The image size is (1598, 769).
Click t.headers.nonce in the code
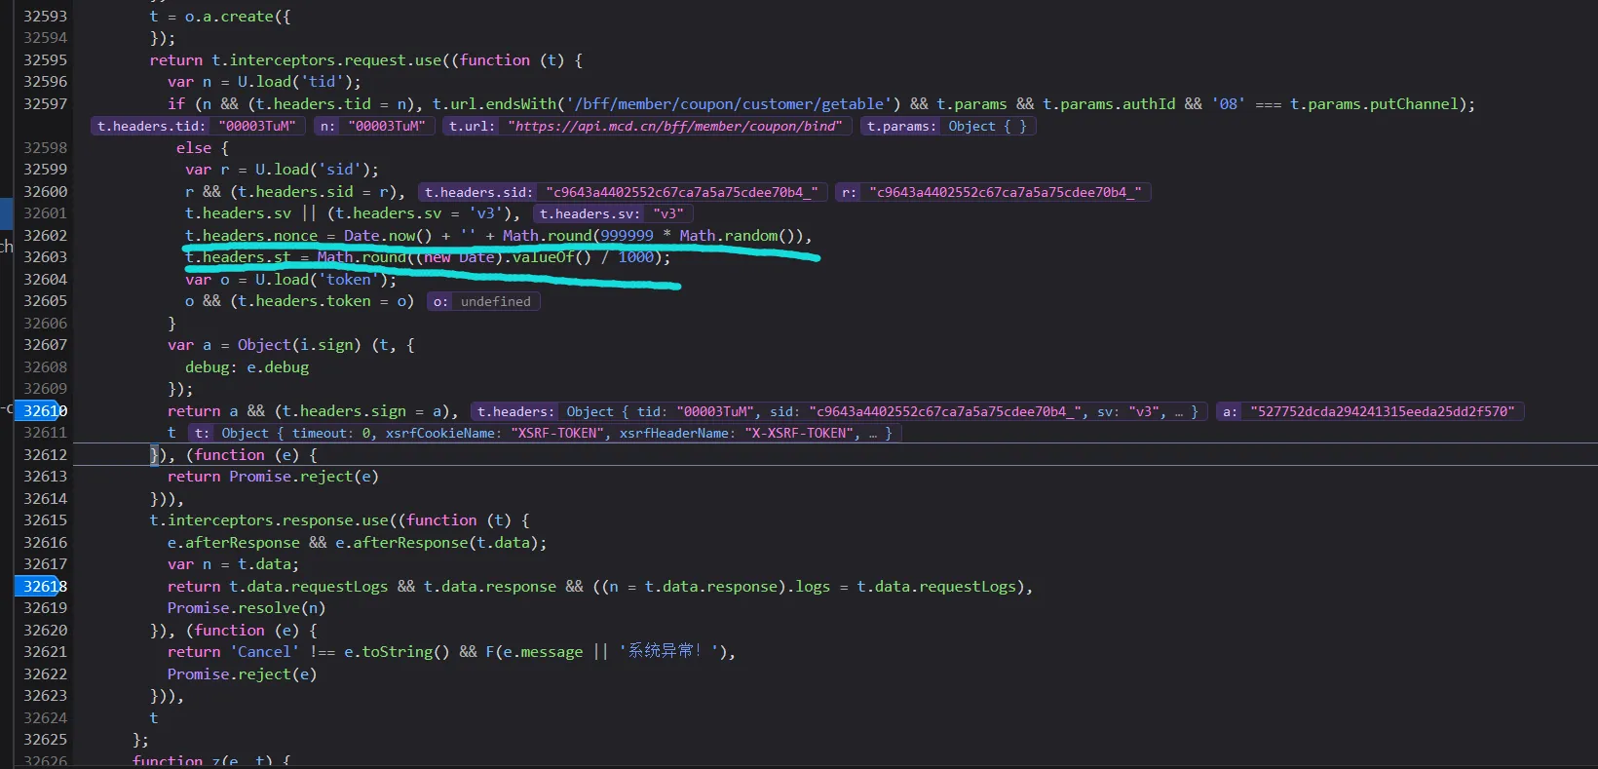(x=251, y=236)
